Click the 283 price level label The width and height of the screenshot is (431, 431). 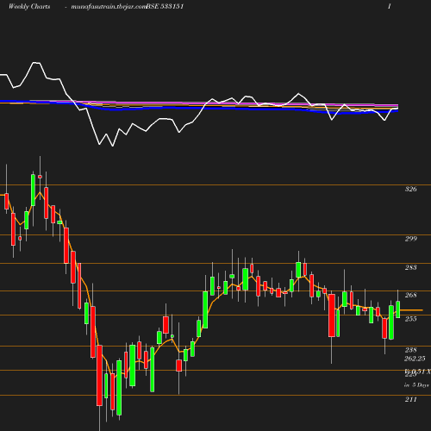point(410,267)
